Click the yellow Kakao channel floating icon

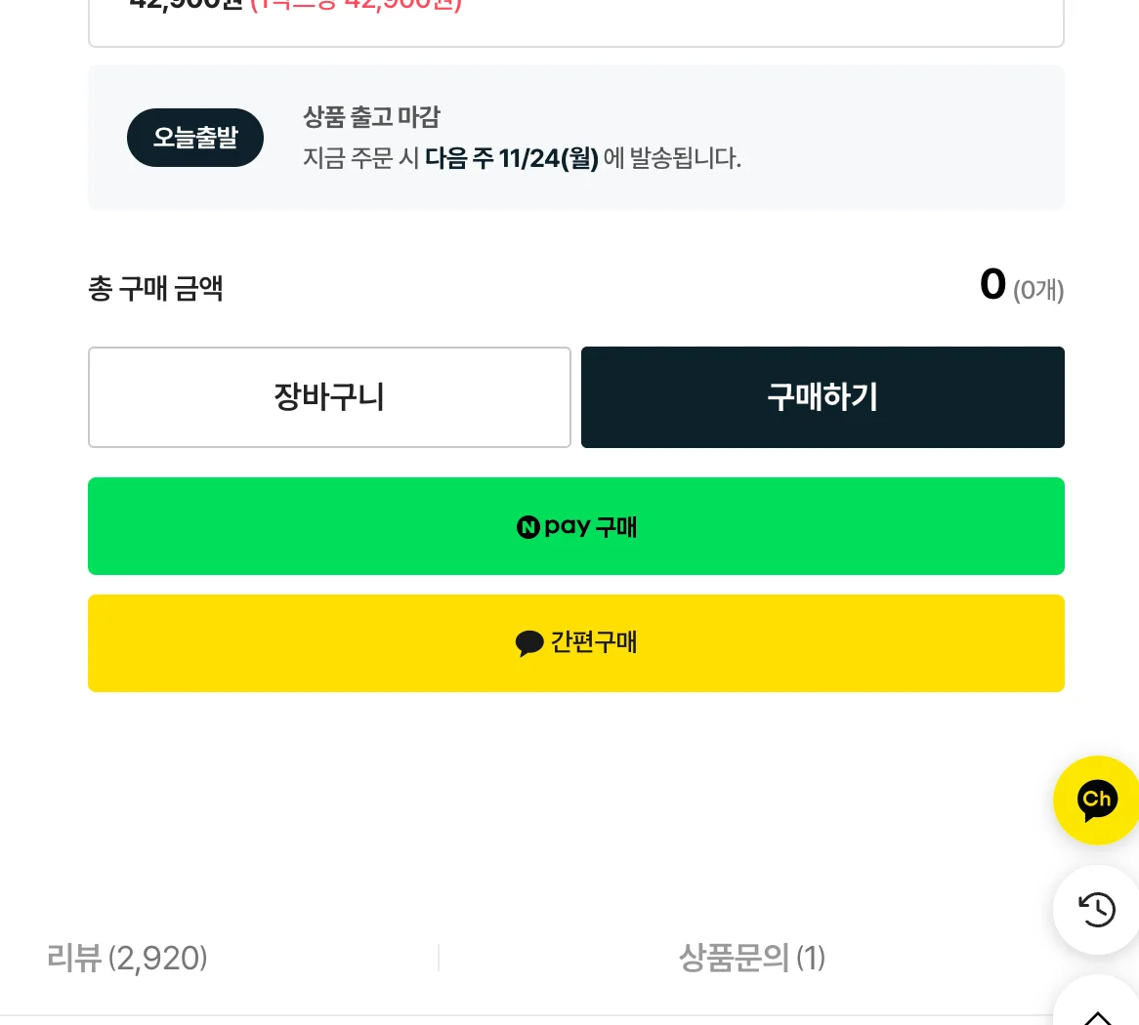pos(1097,800)
